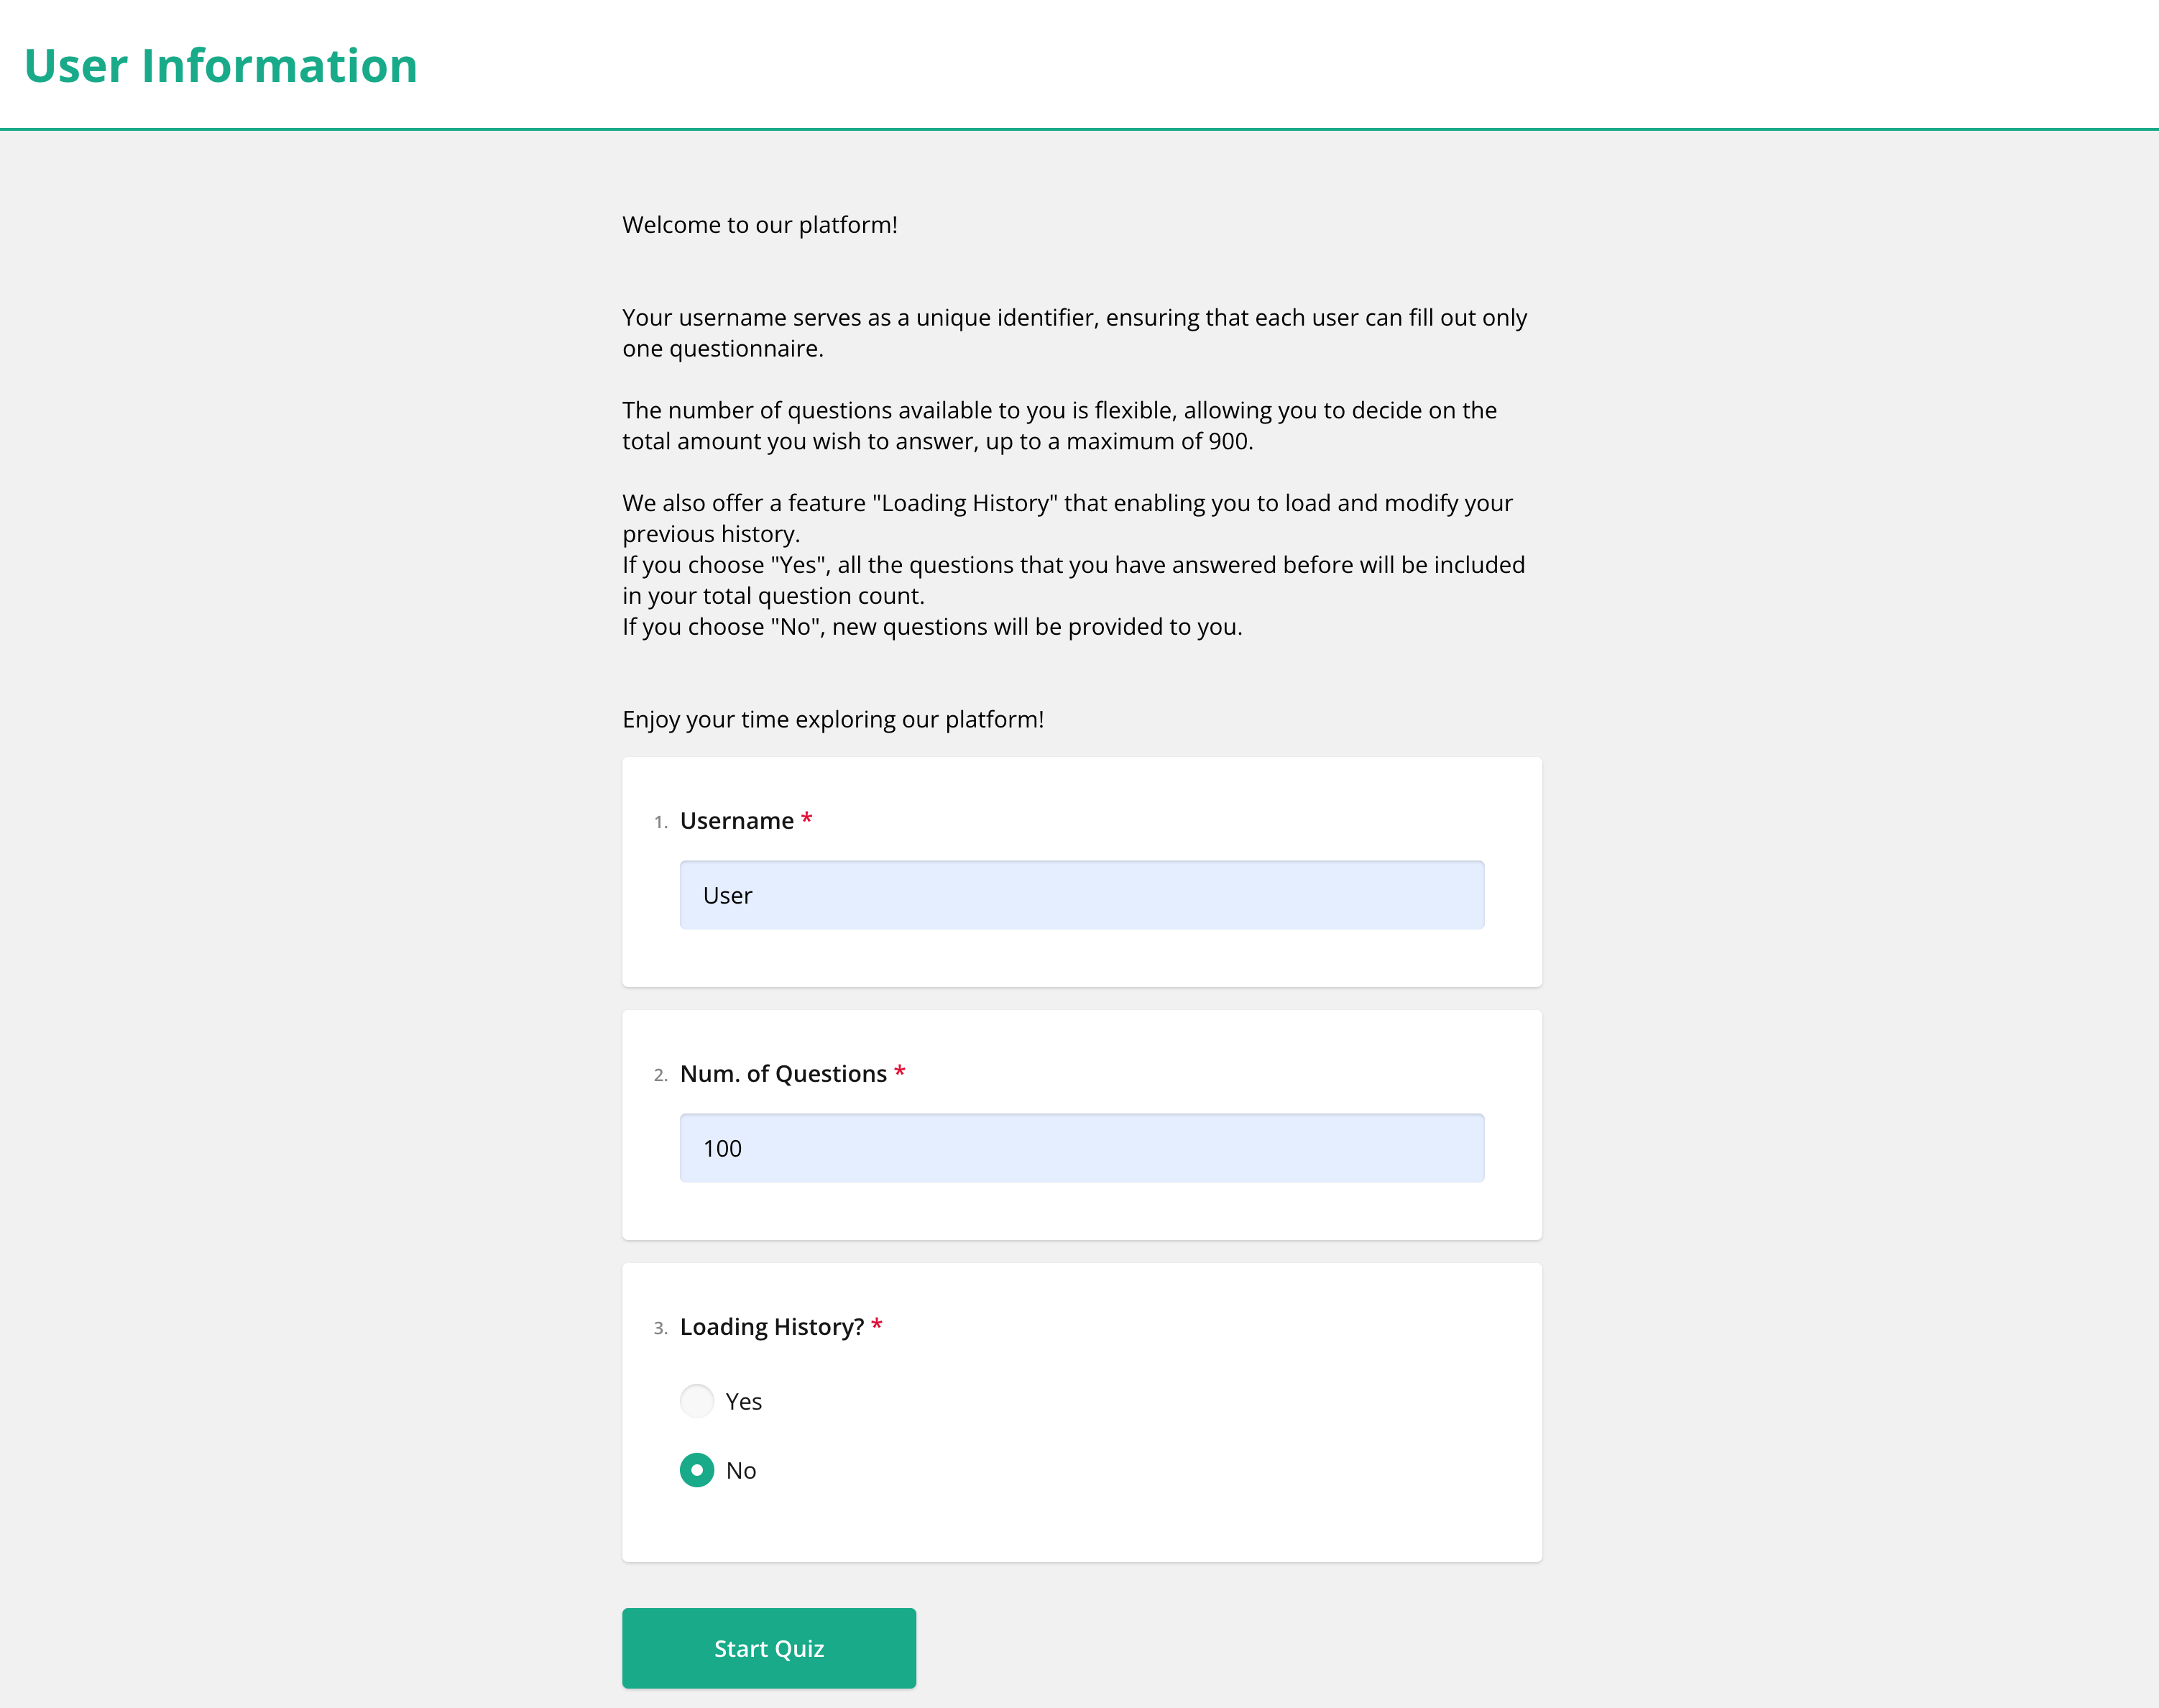The image size is (2159, 1708).
Task: Click the "Welcome to our platform!" text
Action: 760,225
